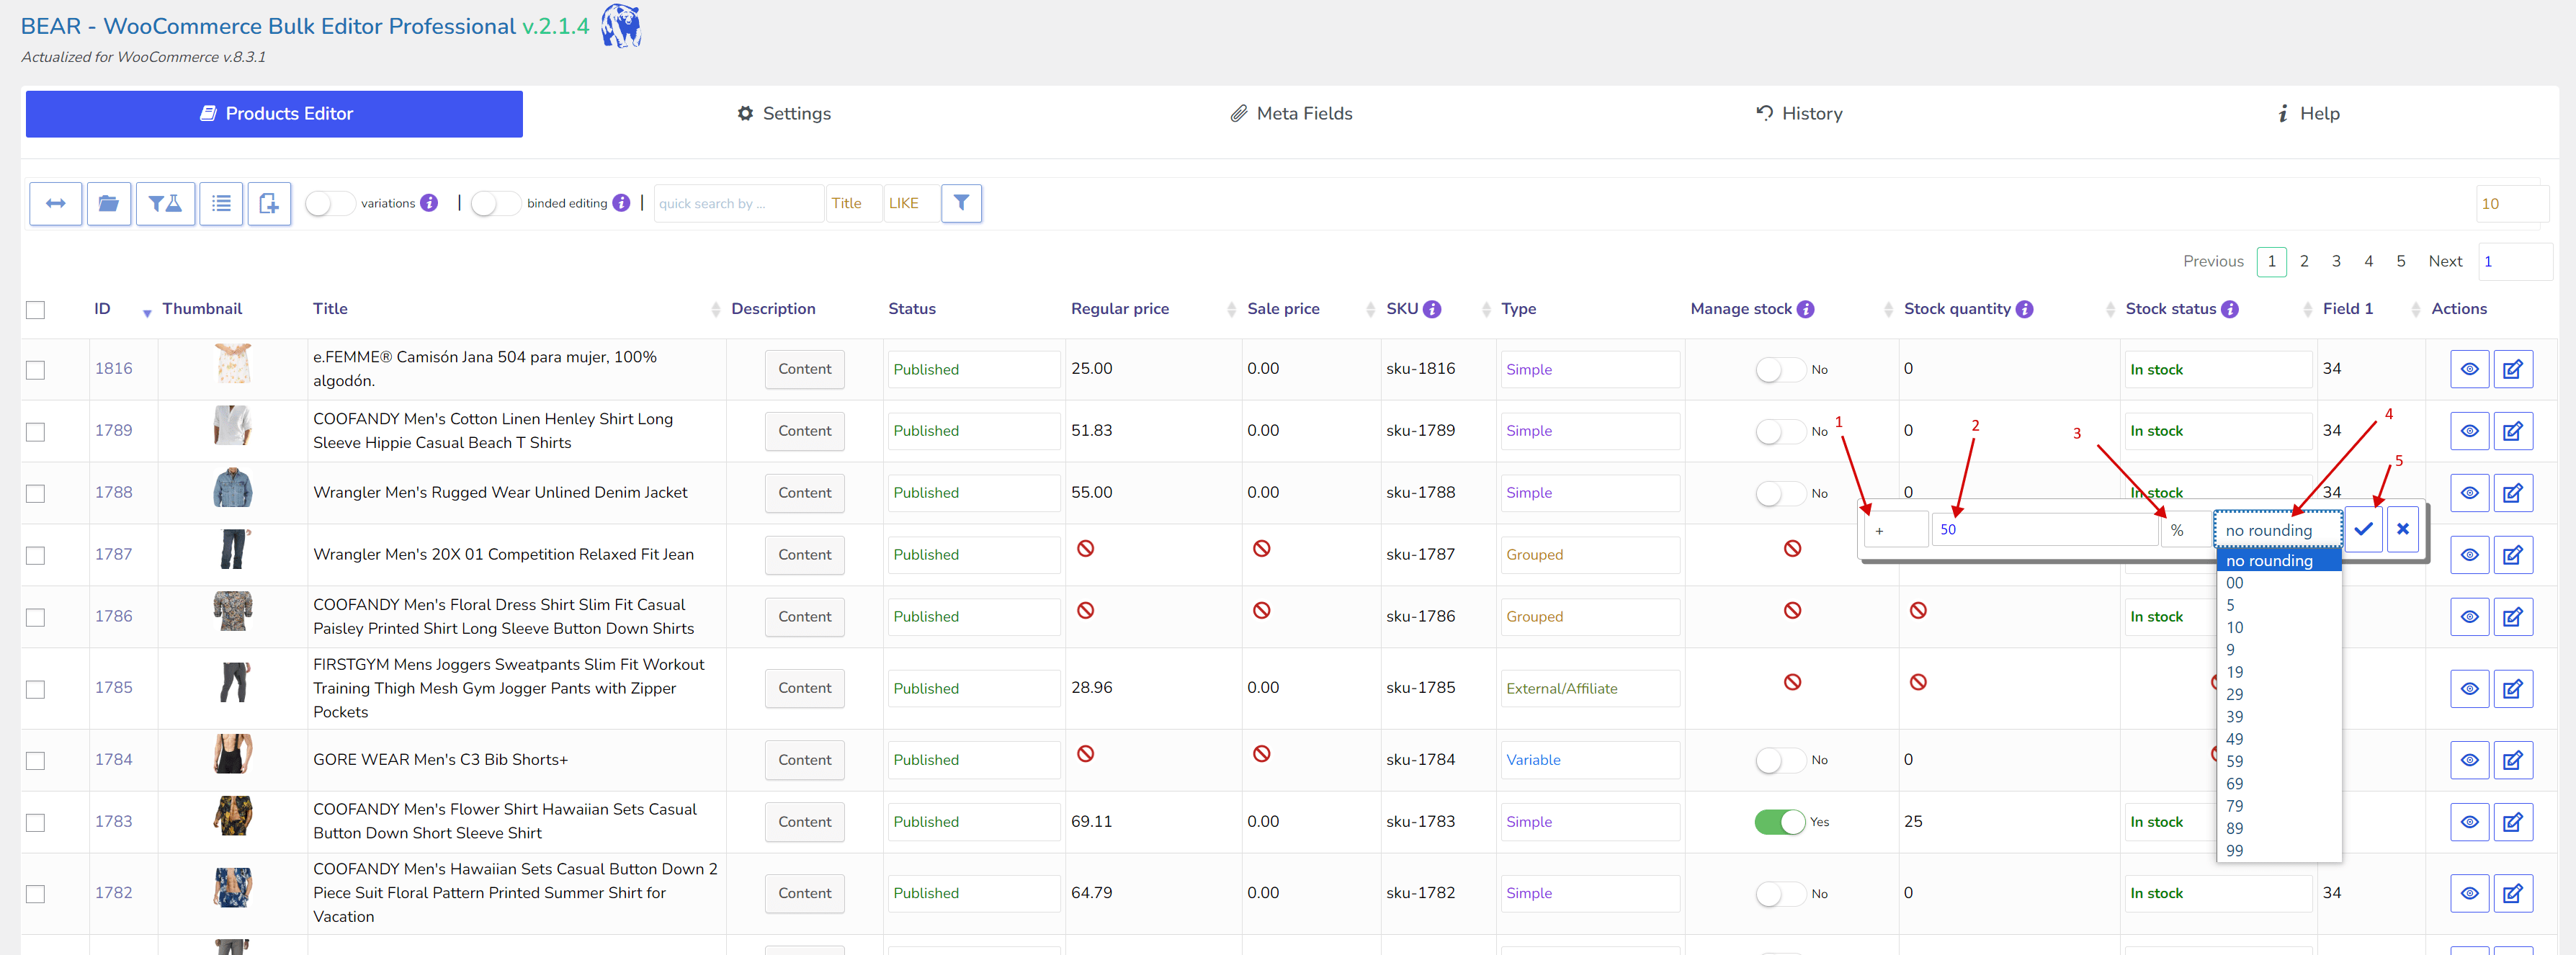Switch to the Products Editor tab
This screenshot has height=955, width=2576.
[274, 114]
